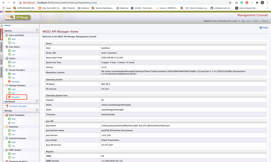The height and width of the screenshot is (162, 271).
Task: Reload the page with refresh icon
Action: tap(14, 3)
